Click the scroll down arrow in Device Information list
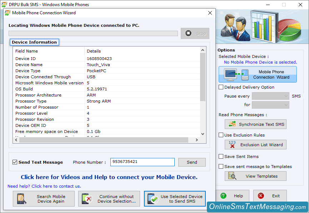This screenshot has height=213, width=309. point(203,134)
